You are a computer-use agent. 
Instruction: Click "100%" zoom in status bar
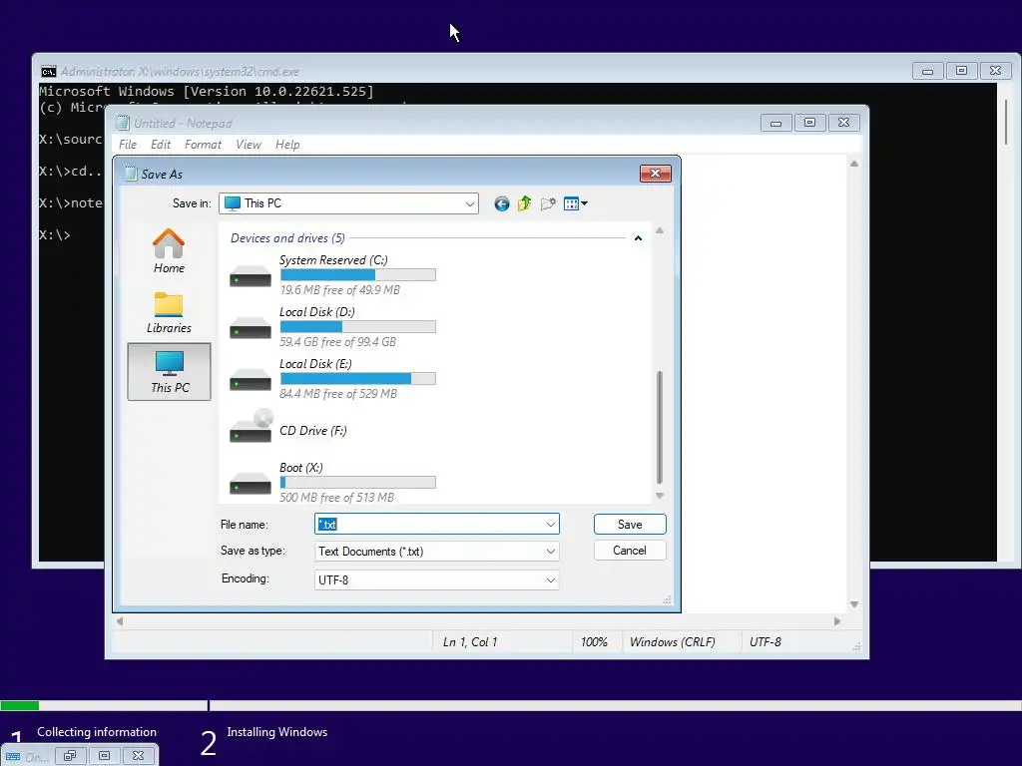(x=594, y=642)
